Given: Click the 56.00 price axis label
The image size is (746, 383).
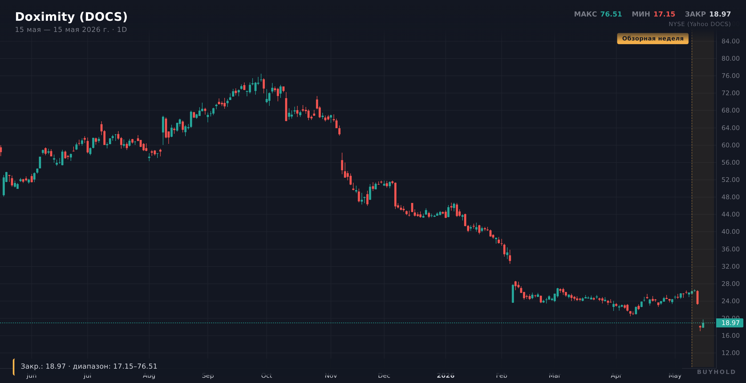Looking at the screenshot, I should [730, 163].
